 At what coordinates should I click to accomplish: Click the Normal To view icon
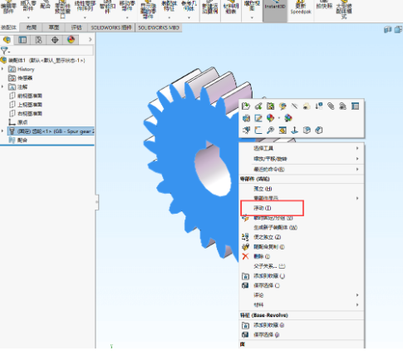[294, 131]
